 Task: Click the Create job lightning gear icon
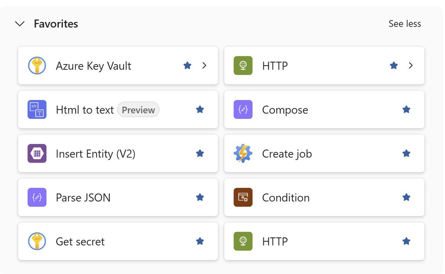point(243,153)
